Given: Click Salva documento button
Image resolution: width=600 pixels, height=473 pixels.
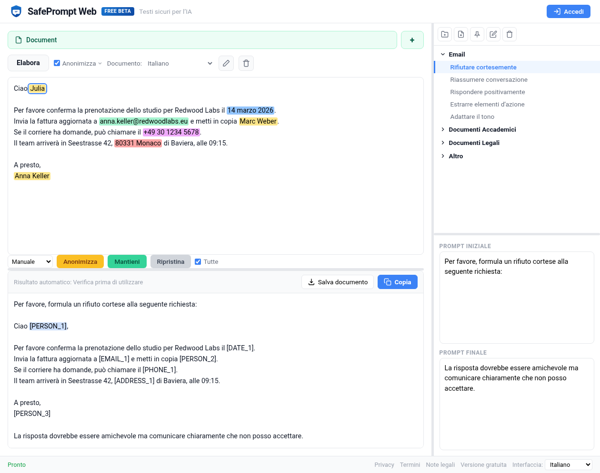Looking at the screenshot, I should coord(338,282).
